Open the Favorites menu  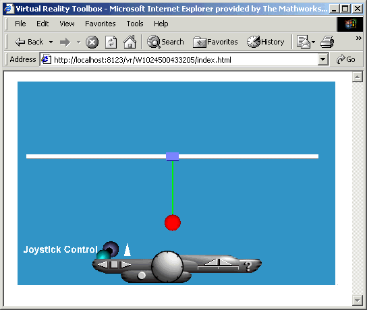tap(100, 24)
